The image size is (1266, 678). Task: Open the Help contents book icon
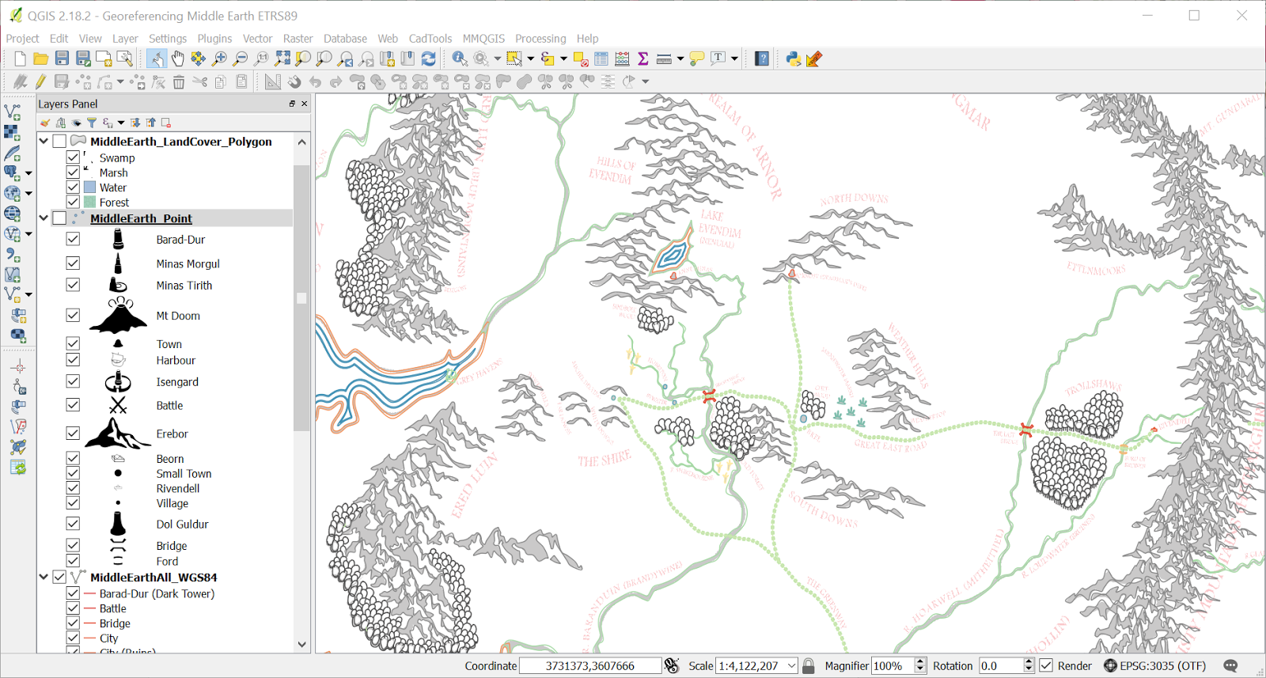pyautogui.click(x=762, y=59)
